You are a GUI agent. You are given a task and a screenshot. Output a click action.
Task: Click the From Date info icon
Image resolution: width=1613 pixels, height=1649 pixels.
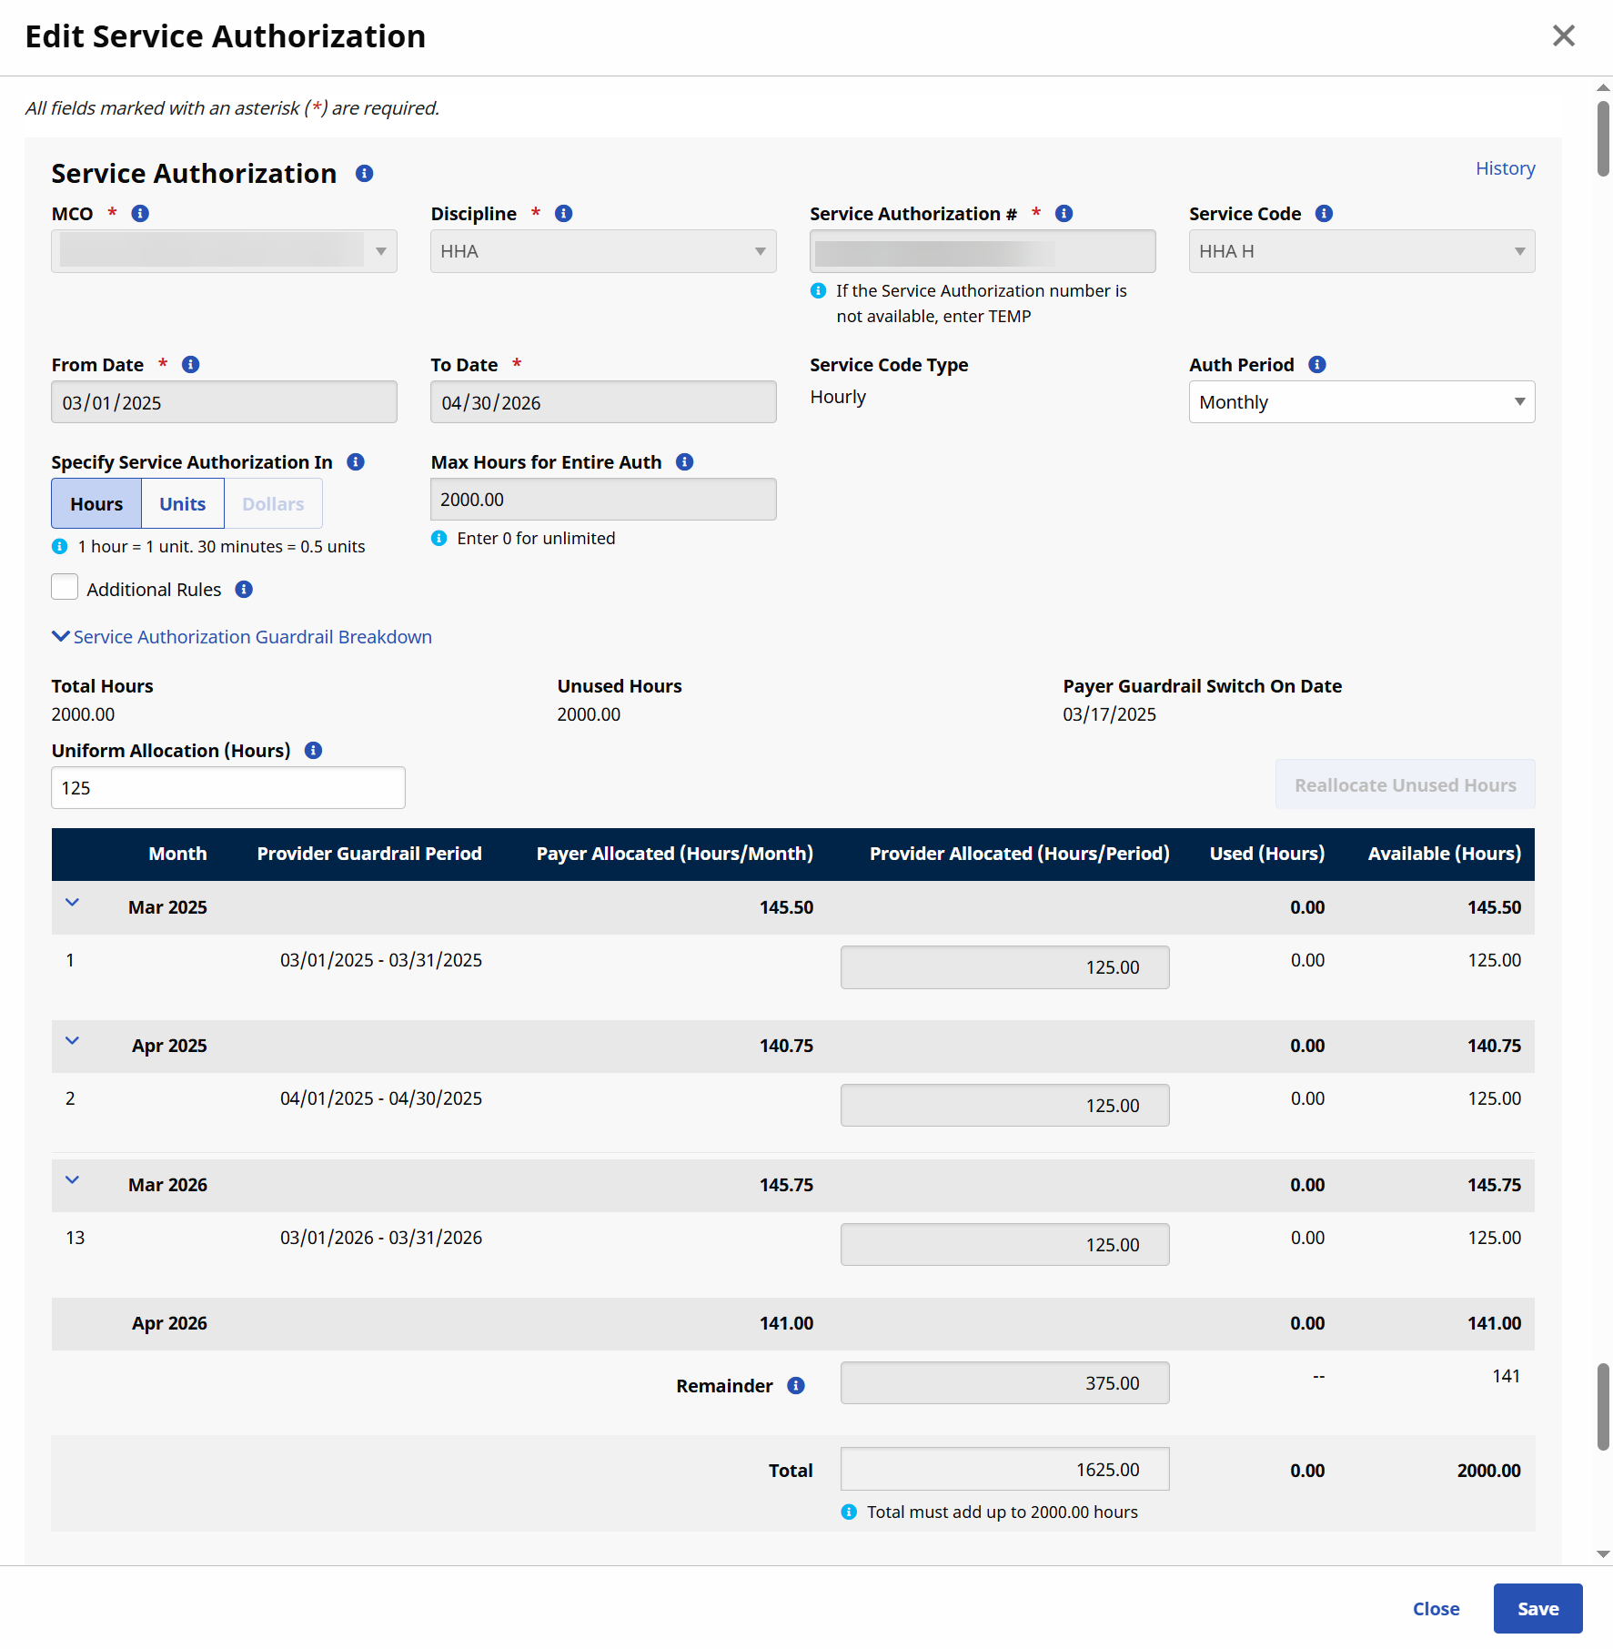click(191, 364)
